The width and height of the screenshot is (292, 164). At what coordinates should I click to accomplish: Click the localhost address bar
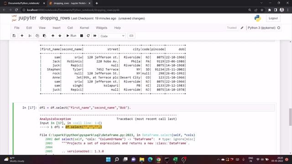[x=130, y=10]
